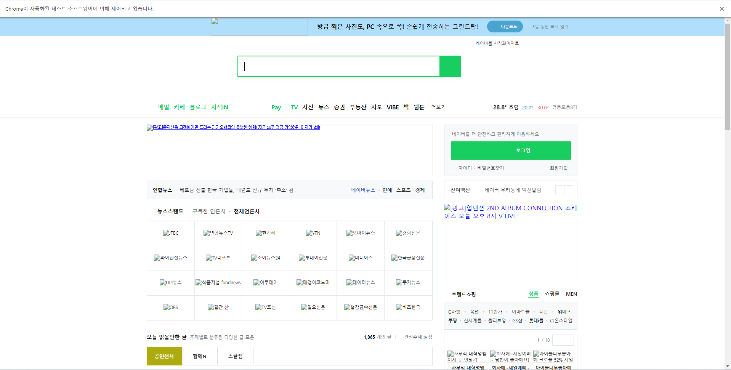Click the green search button
The height and width of the screenshot is (370, 731).
[x=450, y=66]
